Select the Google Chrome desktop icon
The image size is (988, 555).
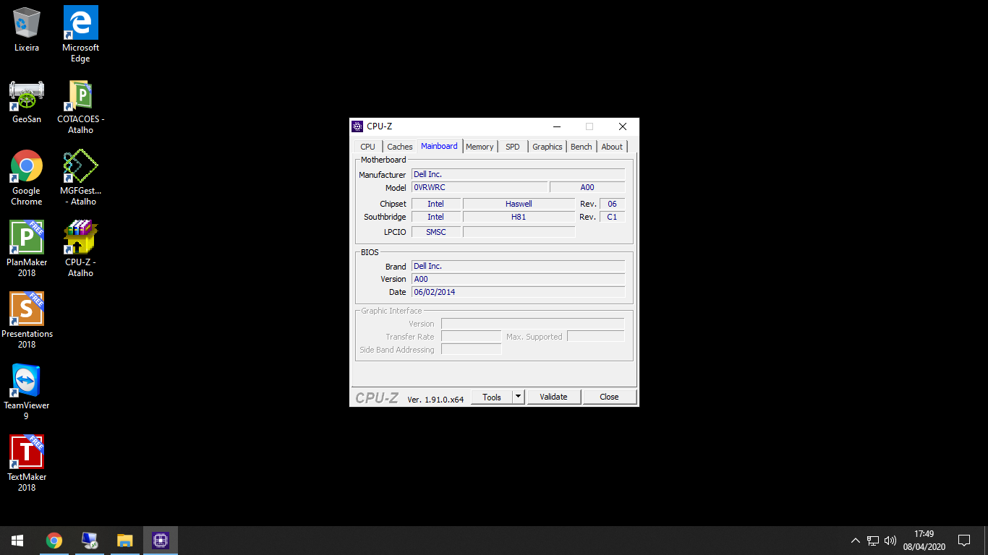27,178
